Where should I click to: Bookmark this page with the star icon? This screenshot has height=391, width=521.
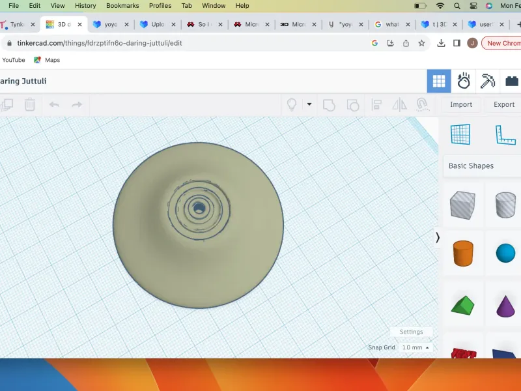click(421, 43)
